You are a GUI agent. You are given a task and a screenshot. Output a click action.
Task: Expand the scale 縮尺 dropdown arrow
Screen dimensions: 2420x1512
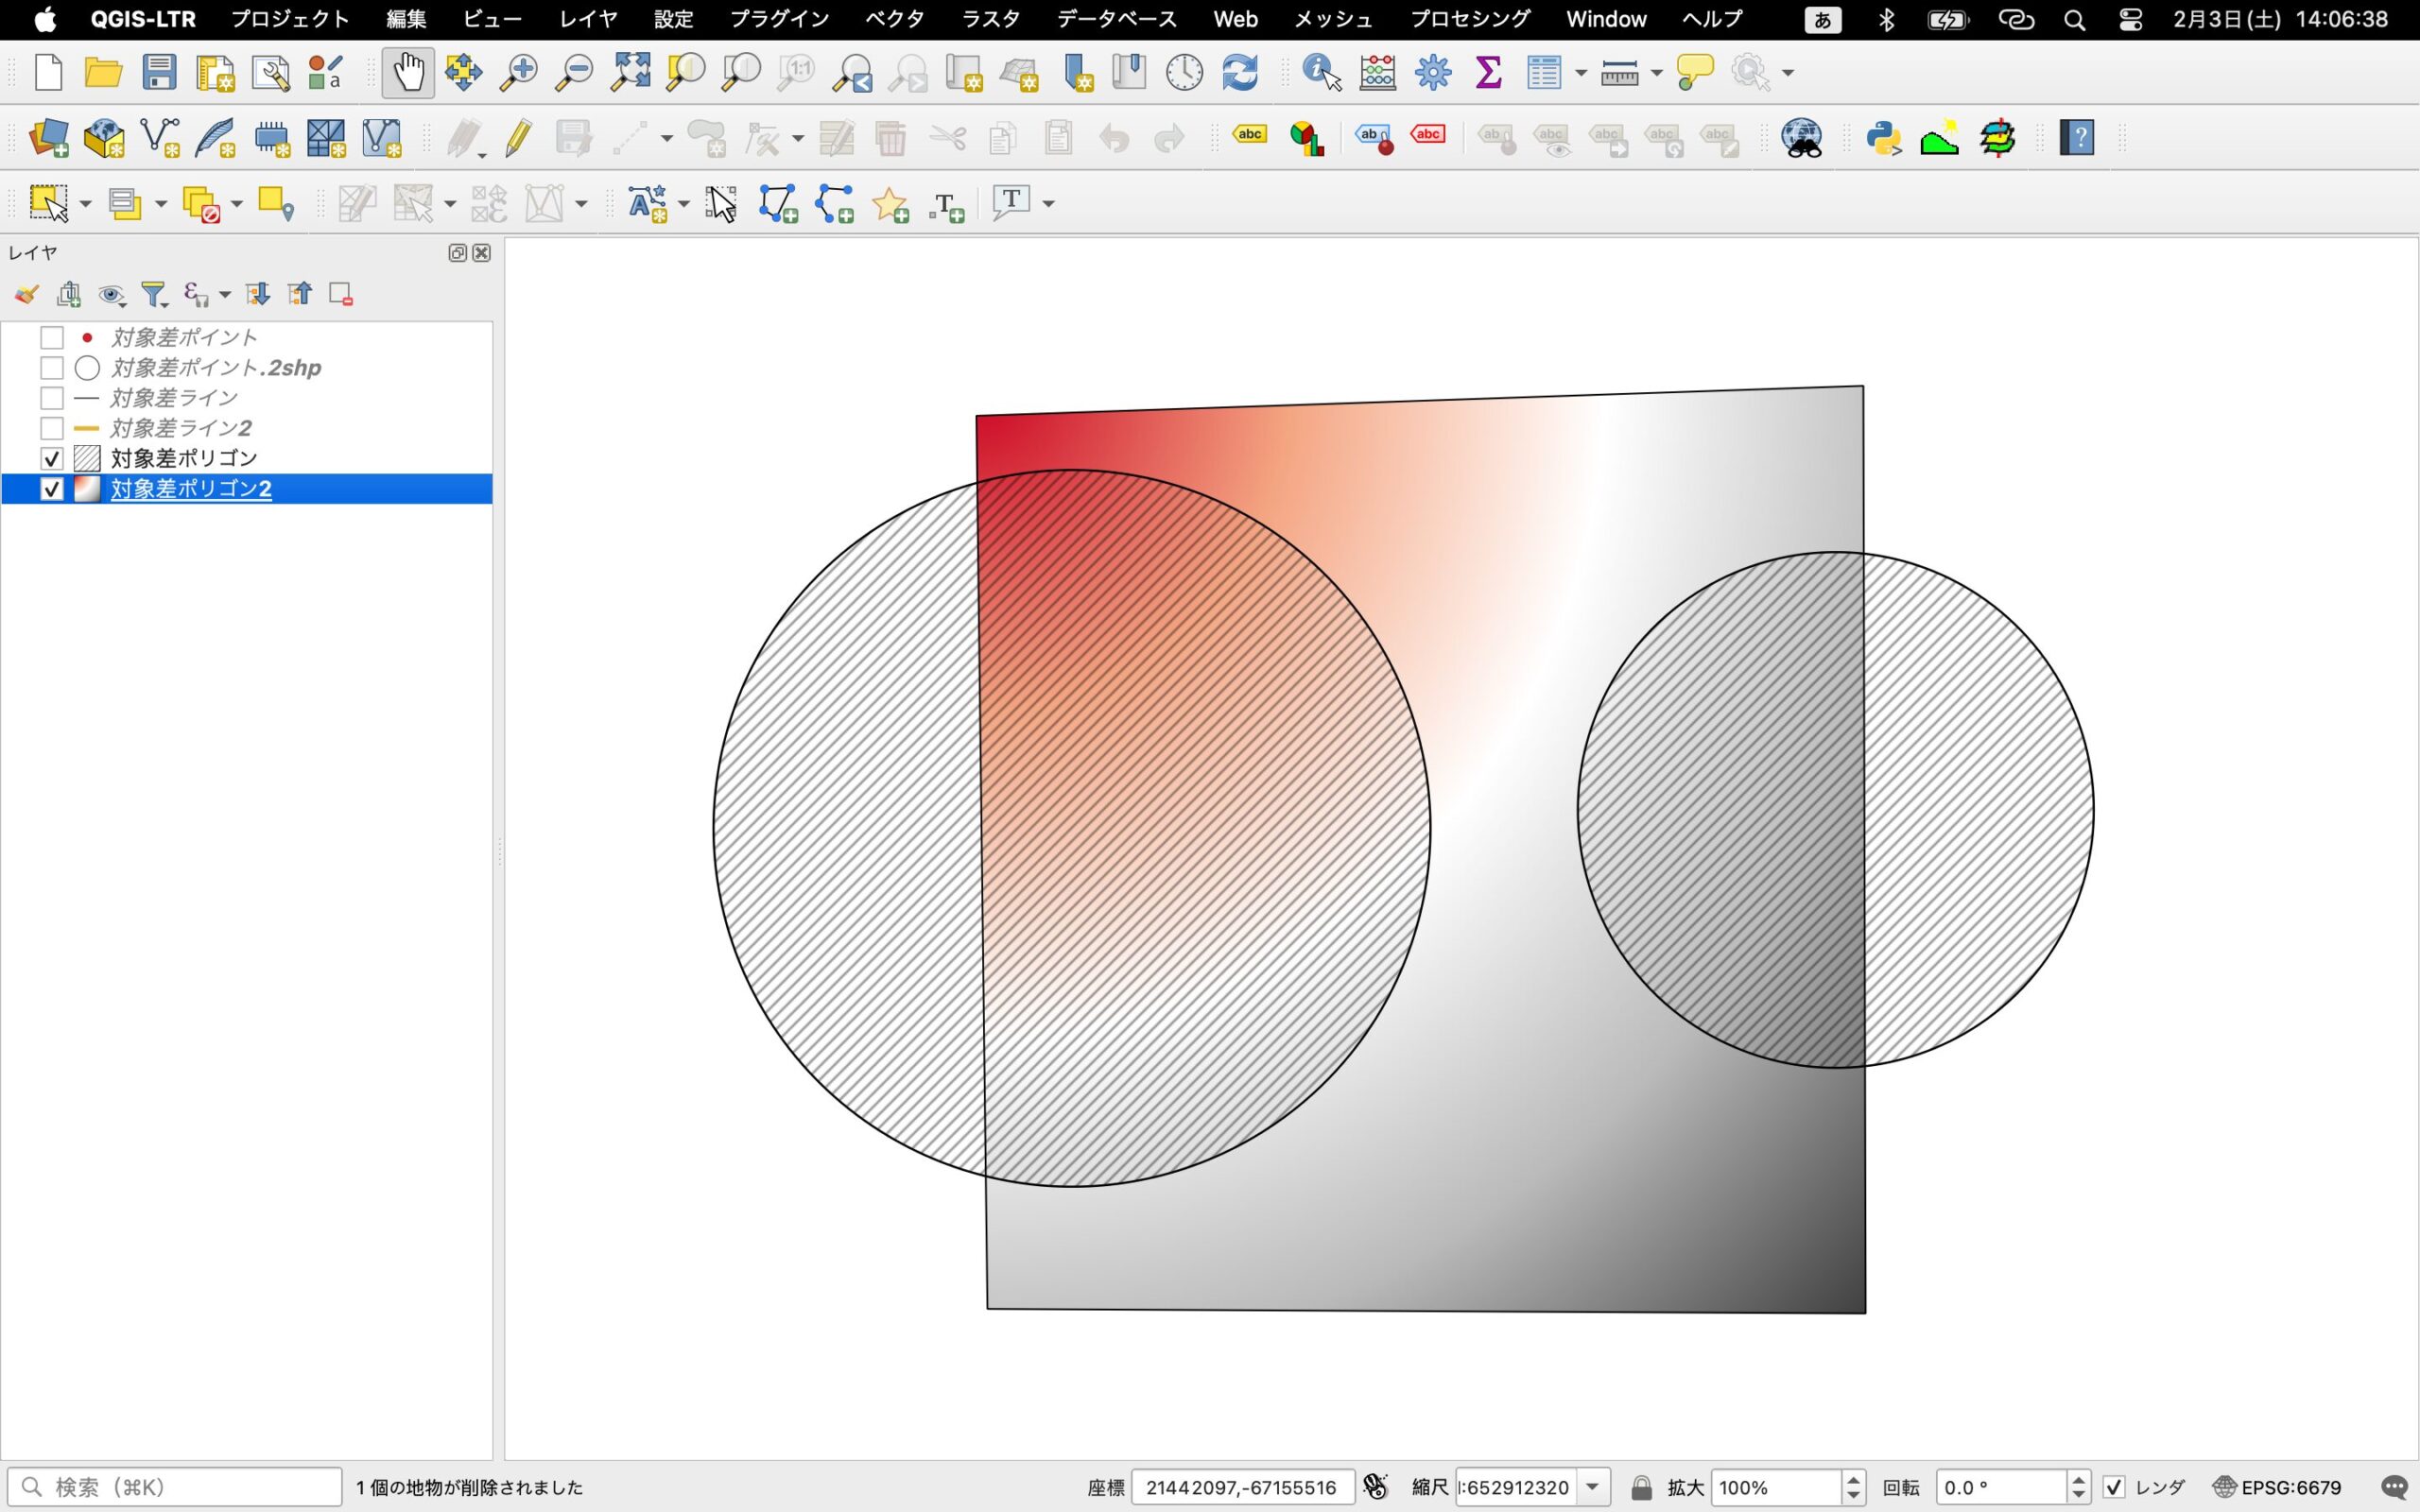tap(1593, 1487)
